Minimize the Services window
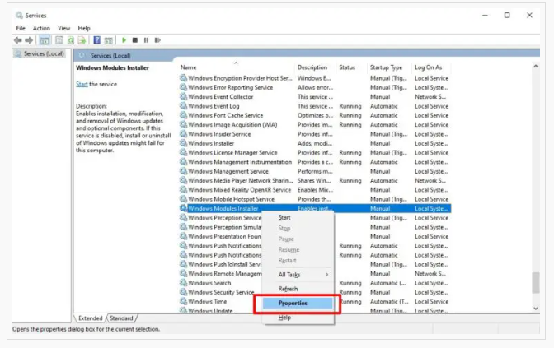This screenshot has width=554, height=348. point(485,15)
